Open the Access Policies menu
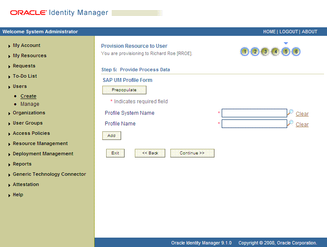Screen dimensions: 327x247 [x=31, y=133]
